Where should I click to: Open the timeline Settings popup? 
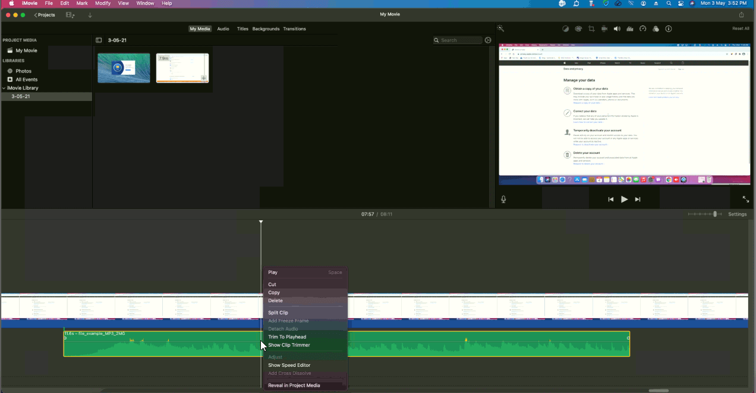[737, 214]
